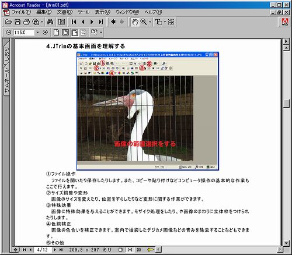This screenshot has height=255, width=292.
Task: Open Find with the binoculars icon
Action: [50, 22]
